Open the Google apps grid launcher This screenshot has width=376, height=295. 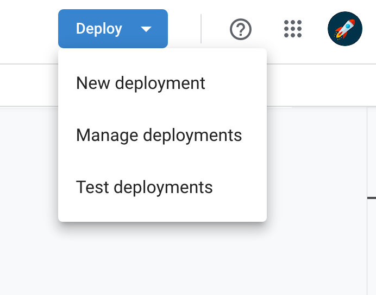tap(293, 29)
